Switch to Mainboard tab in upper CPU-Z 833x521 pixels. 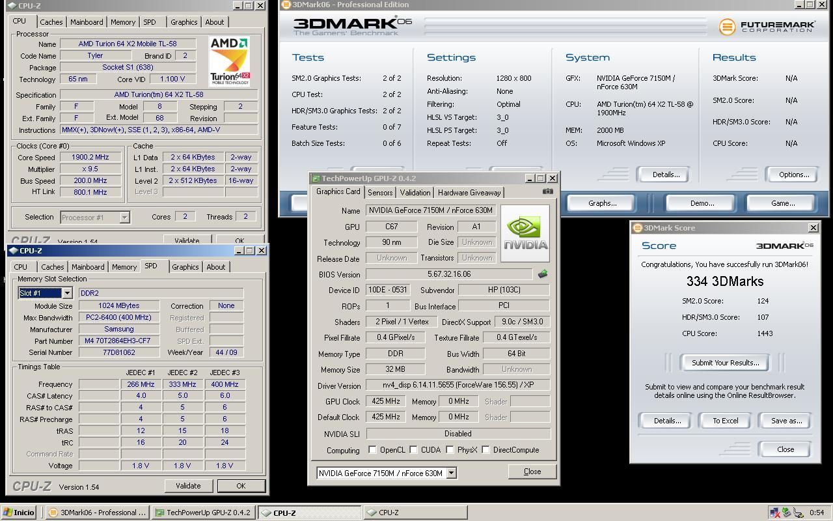[x=87, y=22]
